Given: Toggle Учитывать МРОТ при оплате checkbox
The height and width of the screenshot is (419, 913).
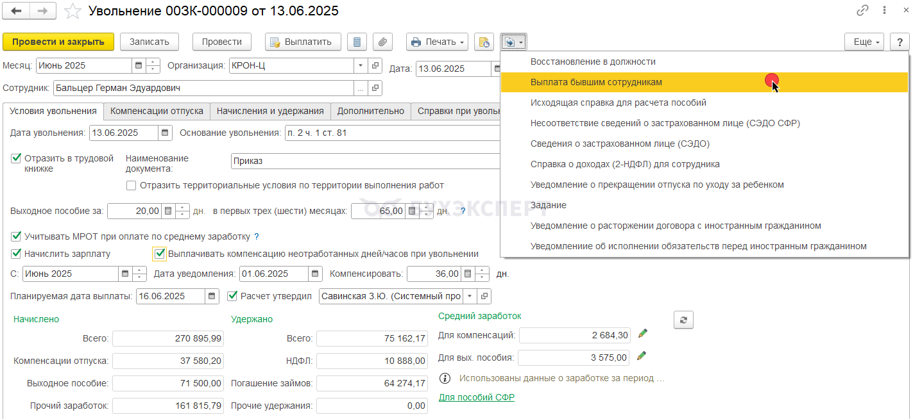Looking at the screenshot, I should pyautogui.click(x=16, y=236).
